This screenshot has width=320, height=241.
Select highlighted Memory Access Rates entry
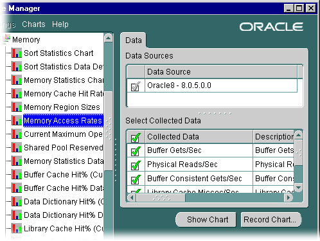[x=63, y=120]
